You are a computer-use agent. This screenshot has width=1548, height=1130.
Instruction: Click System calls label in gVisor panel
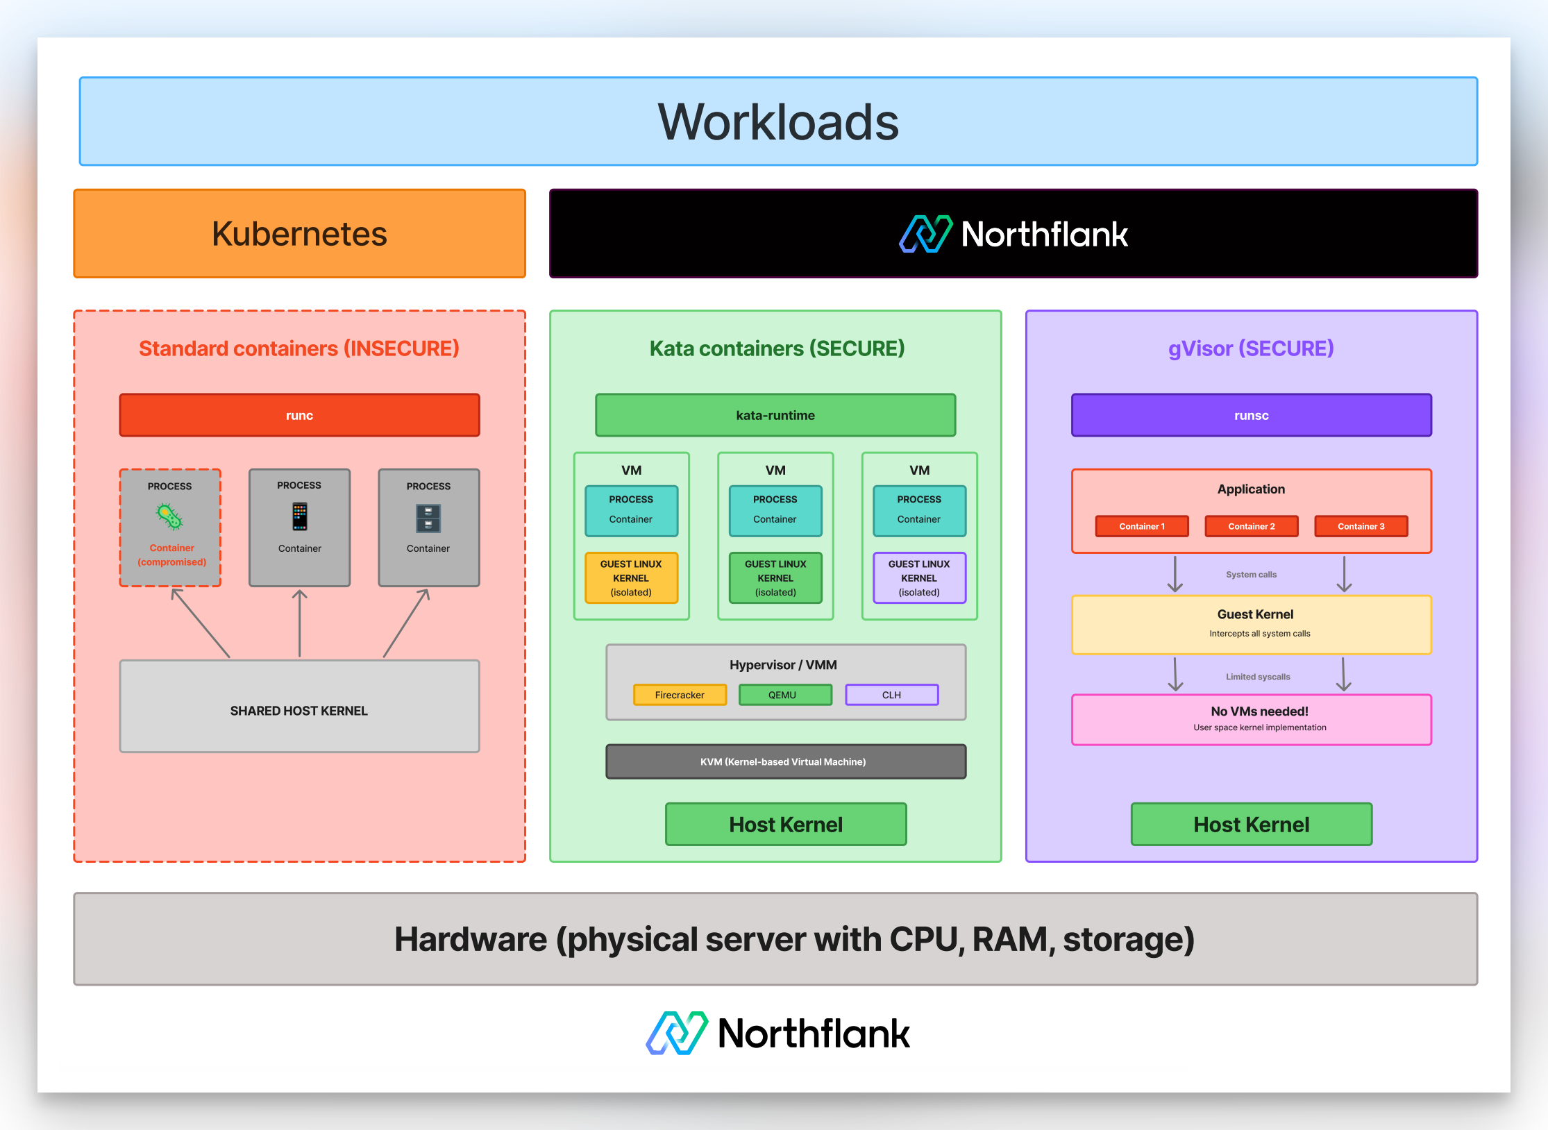pyautogui.click(x=1251, y=575)
